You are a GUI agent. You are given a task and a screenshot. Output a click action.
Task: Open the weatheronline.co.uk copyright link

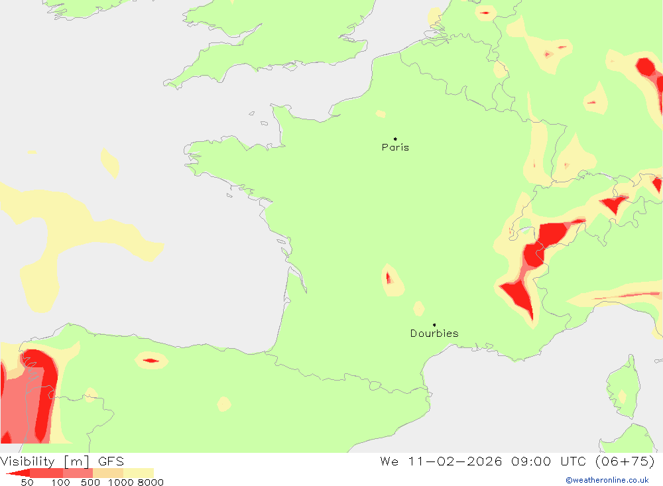[607, 480]
